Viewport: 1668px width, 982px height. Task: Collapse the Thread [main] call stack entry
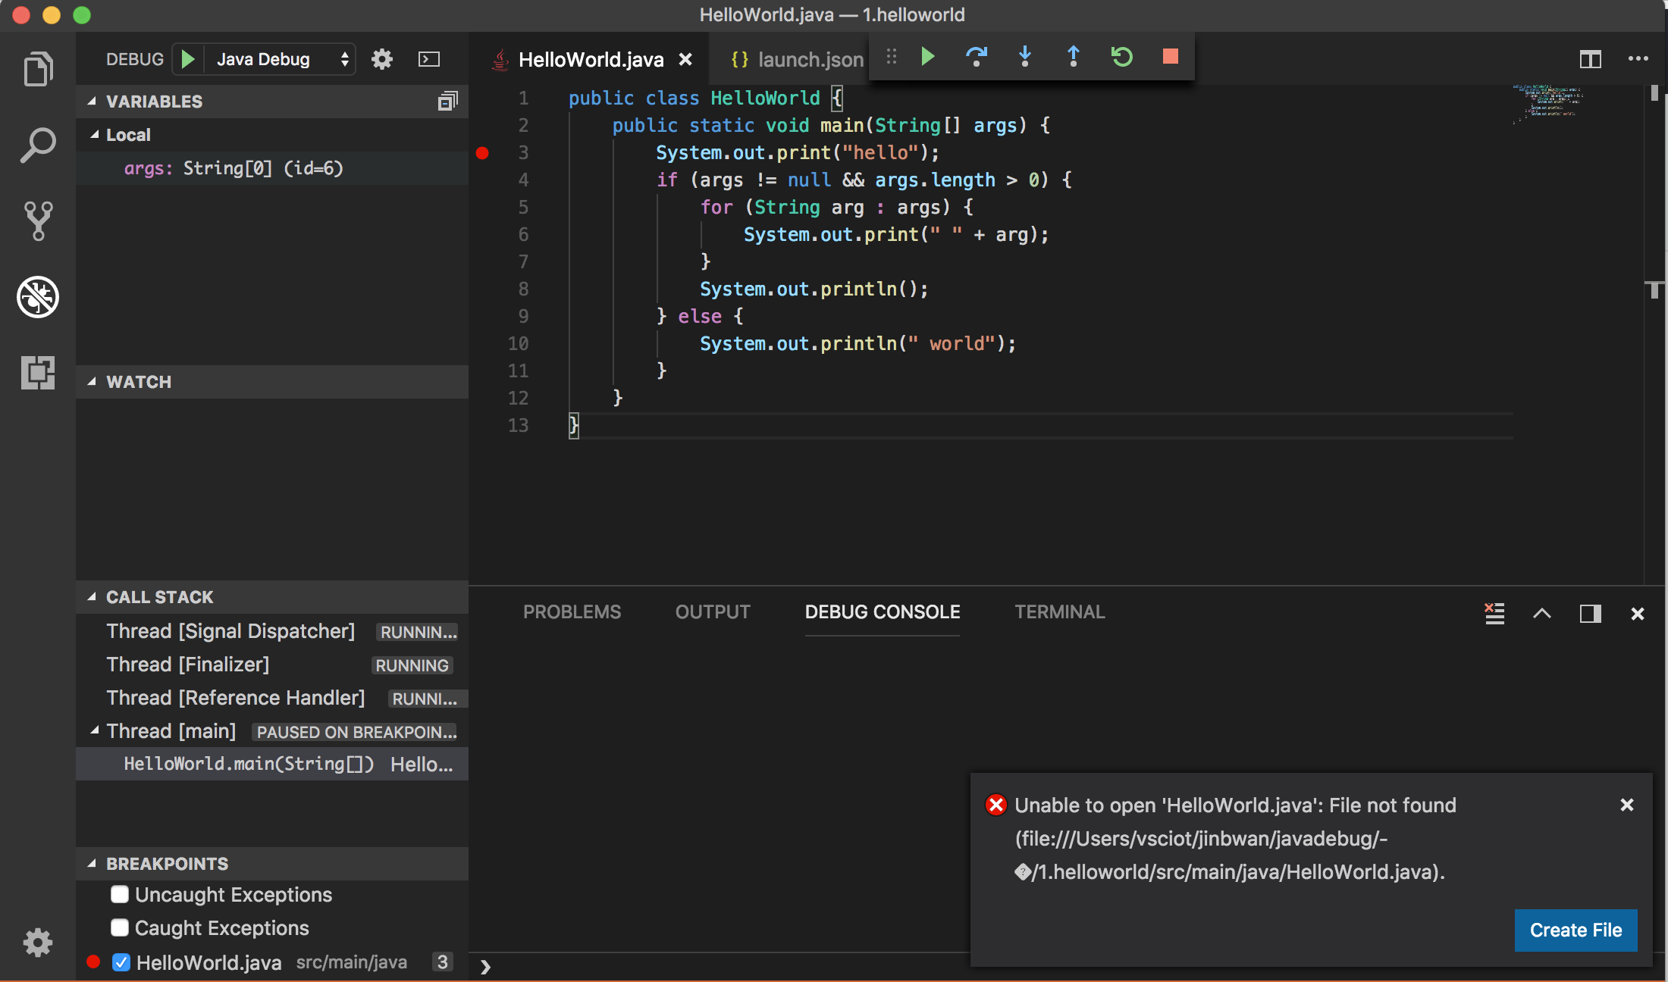[94, 730]
